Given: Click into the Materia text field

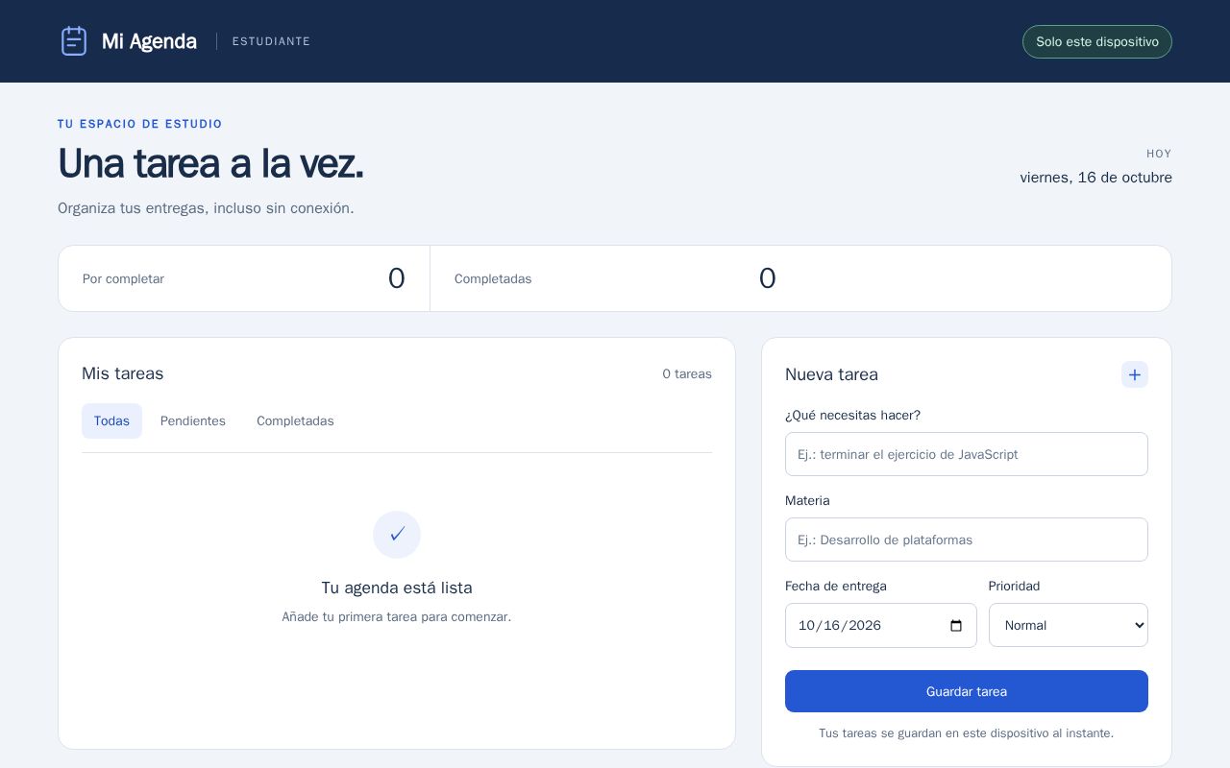Looking at the screenshot, I should (x=967, y=540).
